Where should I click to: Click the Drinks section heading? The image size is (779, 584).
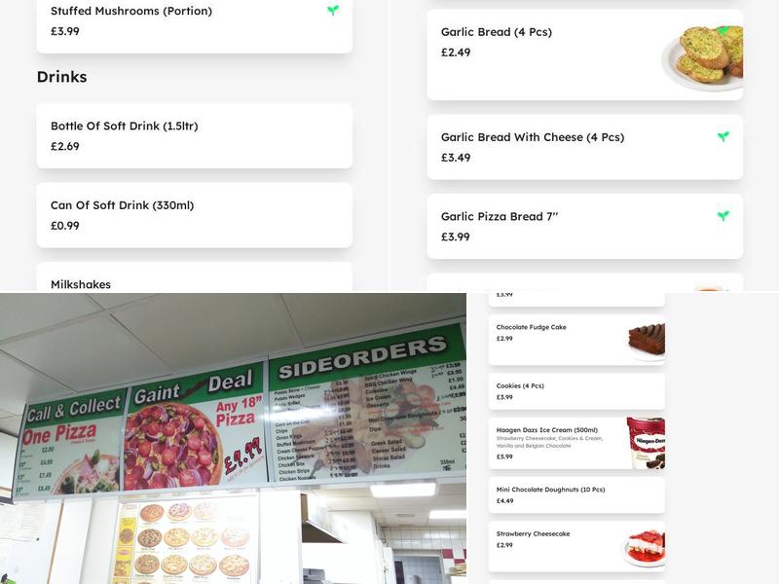tap(62, 77)
